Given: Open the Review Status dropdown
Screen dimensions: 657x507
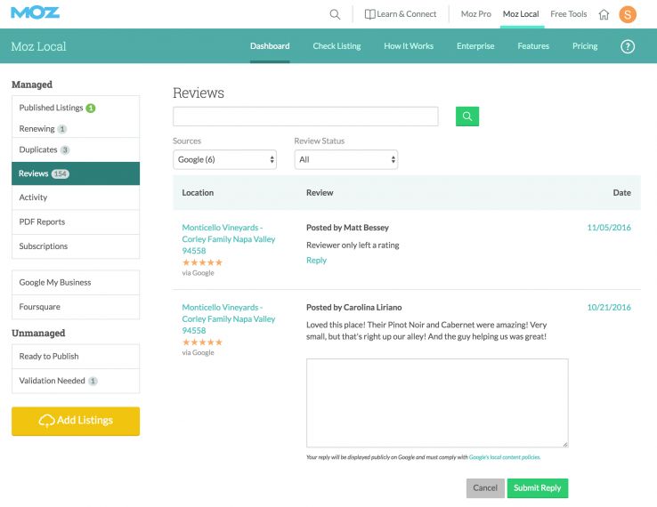Looking at the screenshot, I should point(345,160).
